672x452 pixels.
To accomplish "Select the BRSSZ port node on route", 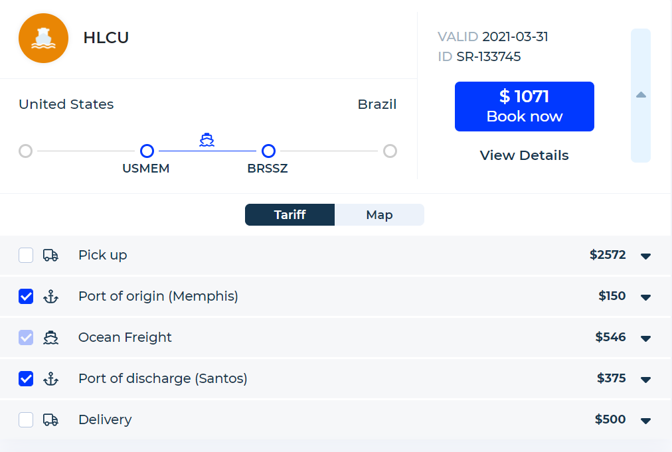I will [x=268, y=151].
